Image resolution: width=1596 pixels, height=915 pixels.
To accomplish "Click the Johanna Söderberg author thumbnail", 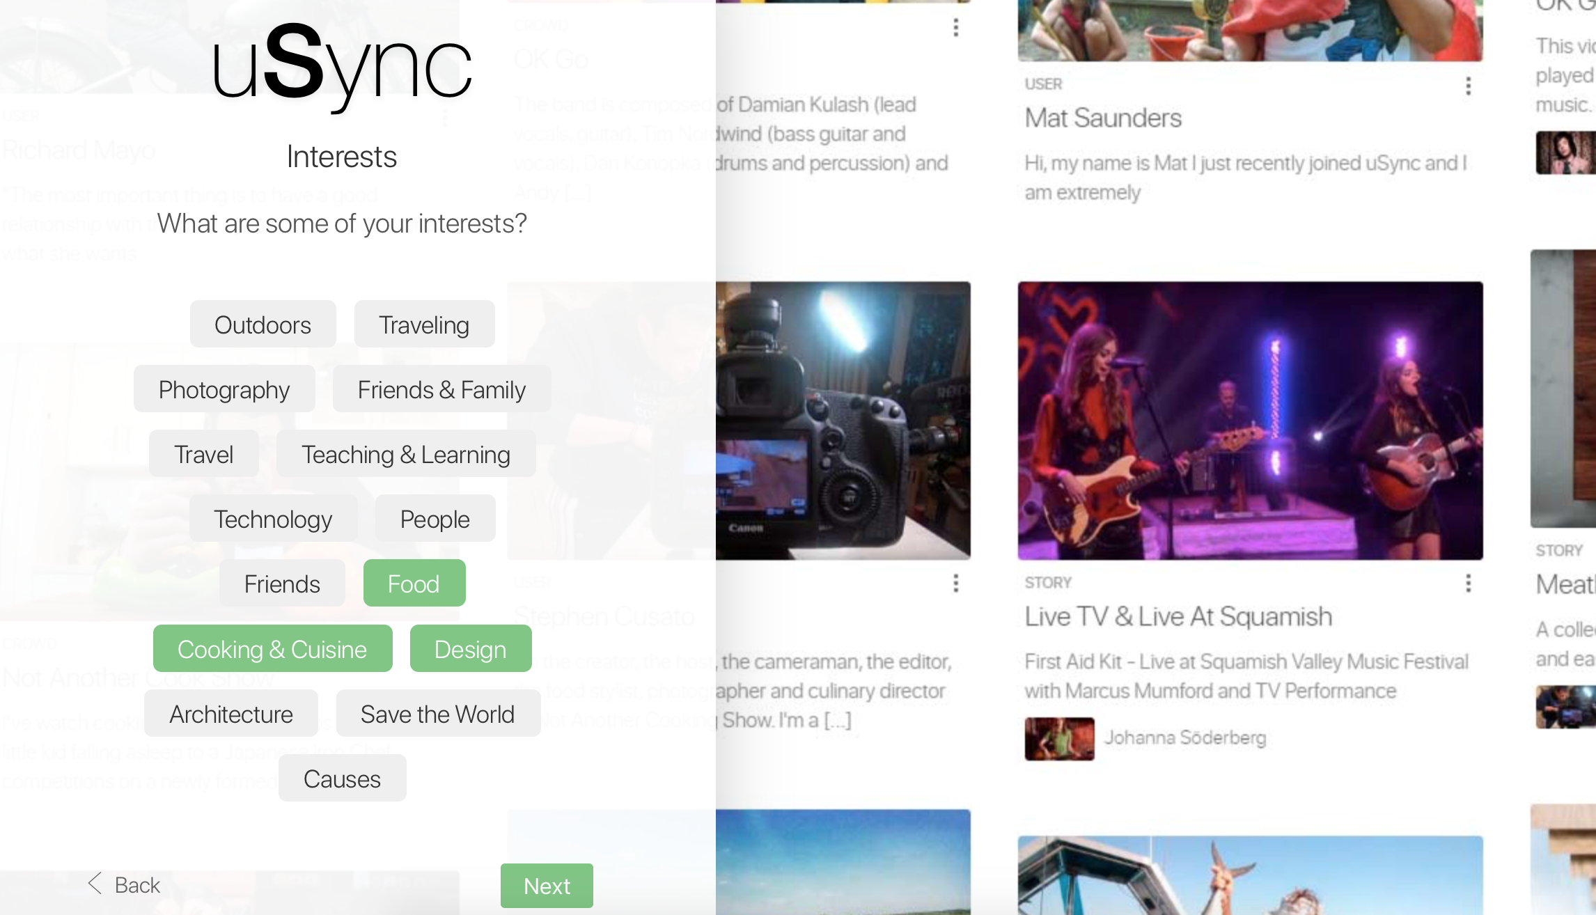I will coord(1058,738).
